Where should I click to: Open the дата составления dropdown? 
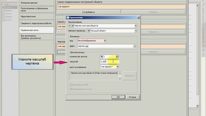pyautogui.click(x=117, y=67)
